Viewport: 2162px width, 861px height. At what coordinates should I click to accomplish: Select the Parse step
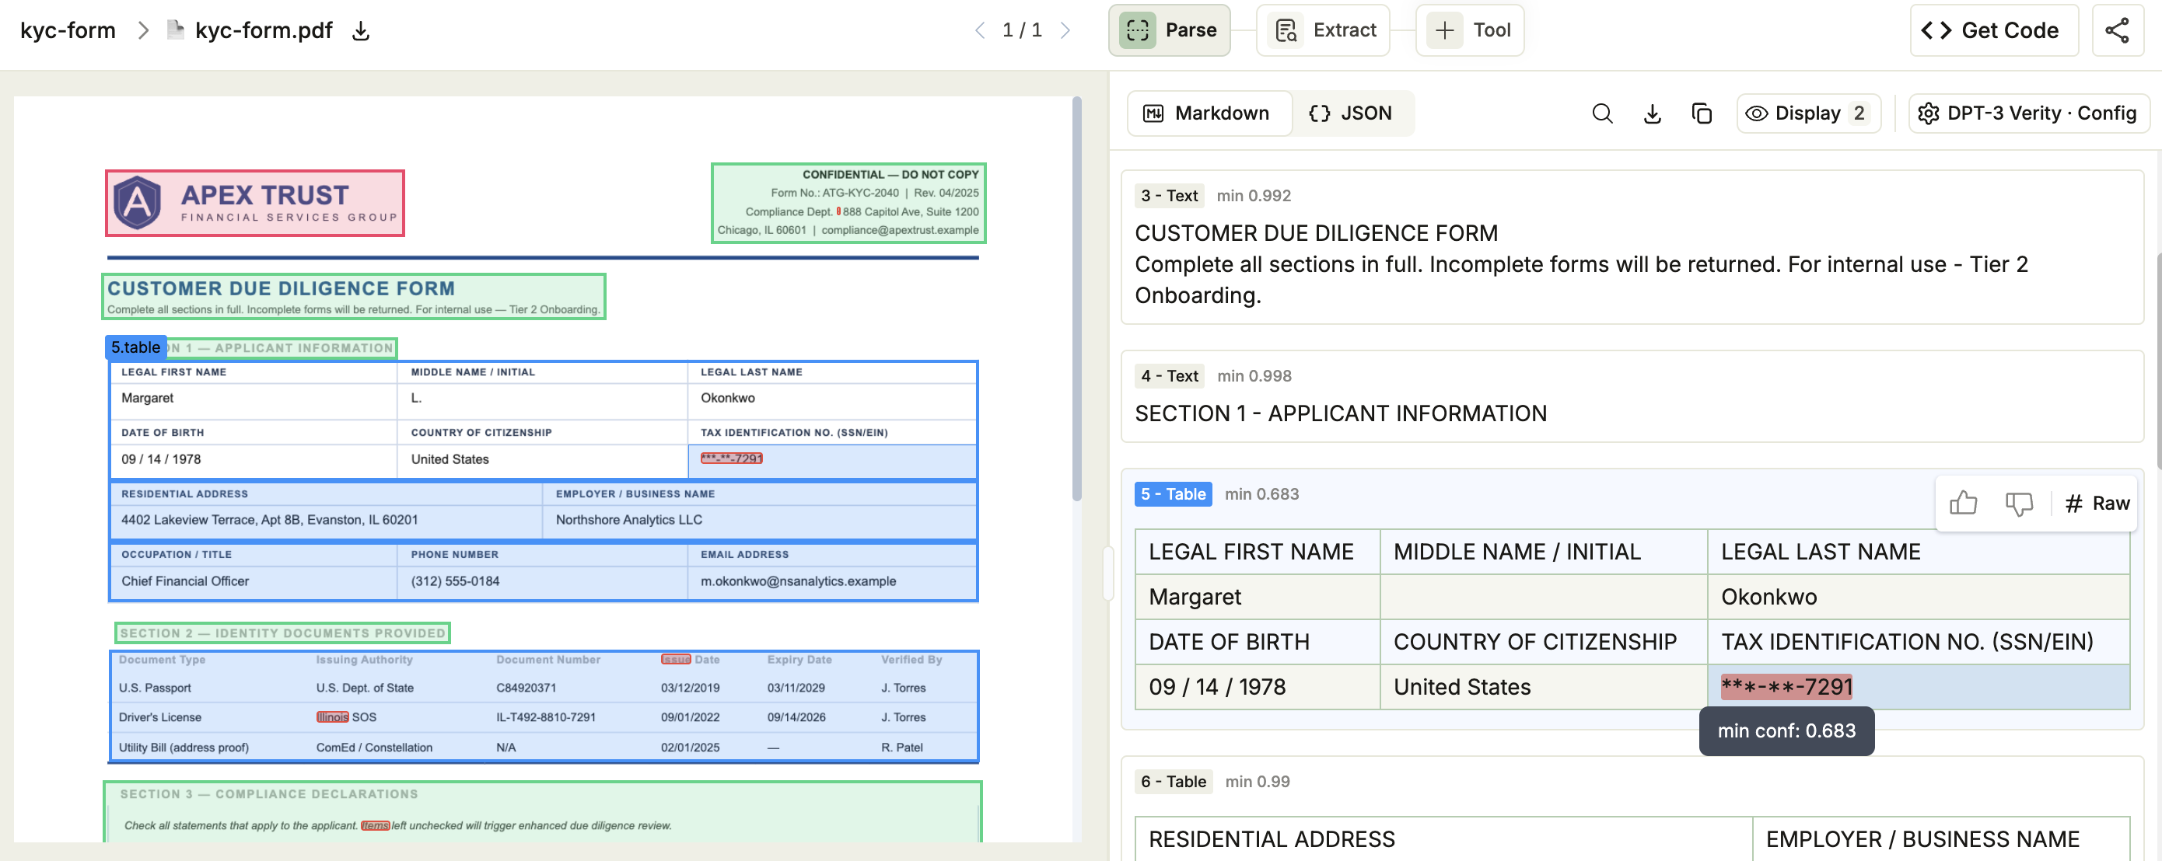[1169, 30]
